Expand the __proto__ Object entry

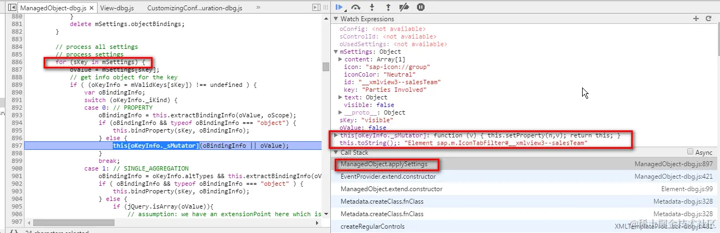coord(341,112)
